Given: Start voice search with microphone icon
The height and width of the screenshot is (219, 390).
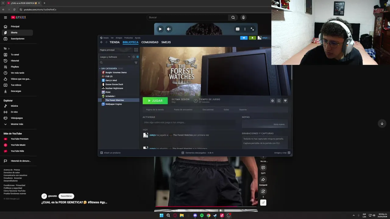Looking at the screenshot, I should [x=243, y=17].
